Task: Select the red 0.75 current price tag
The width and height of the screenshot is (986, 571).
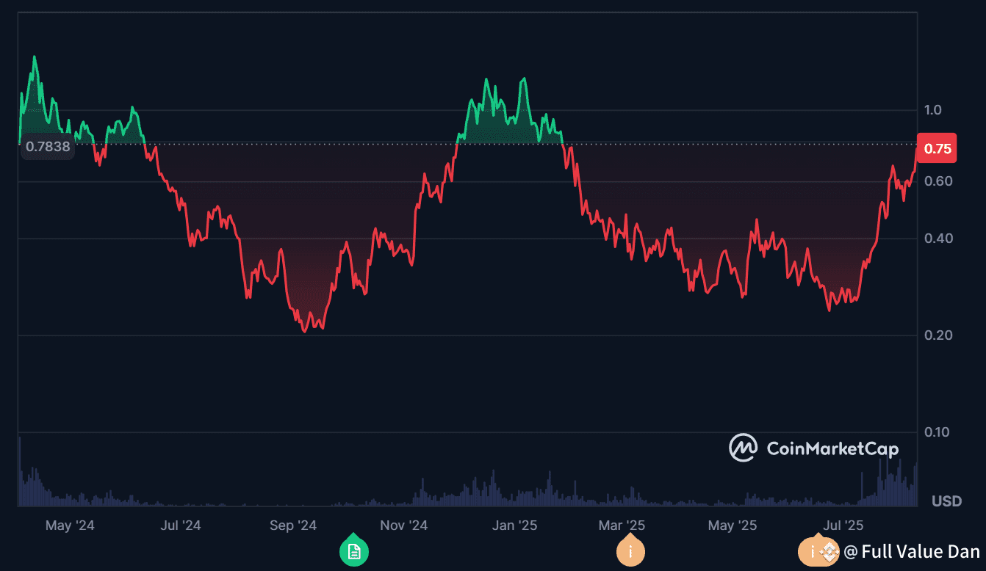Action: [x=938, y=148]
